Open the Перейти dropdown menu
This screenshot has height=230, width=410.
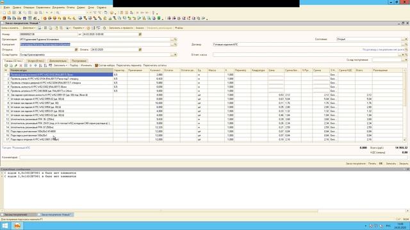point(78,28)
